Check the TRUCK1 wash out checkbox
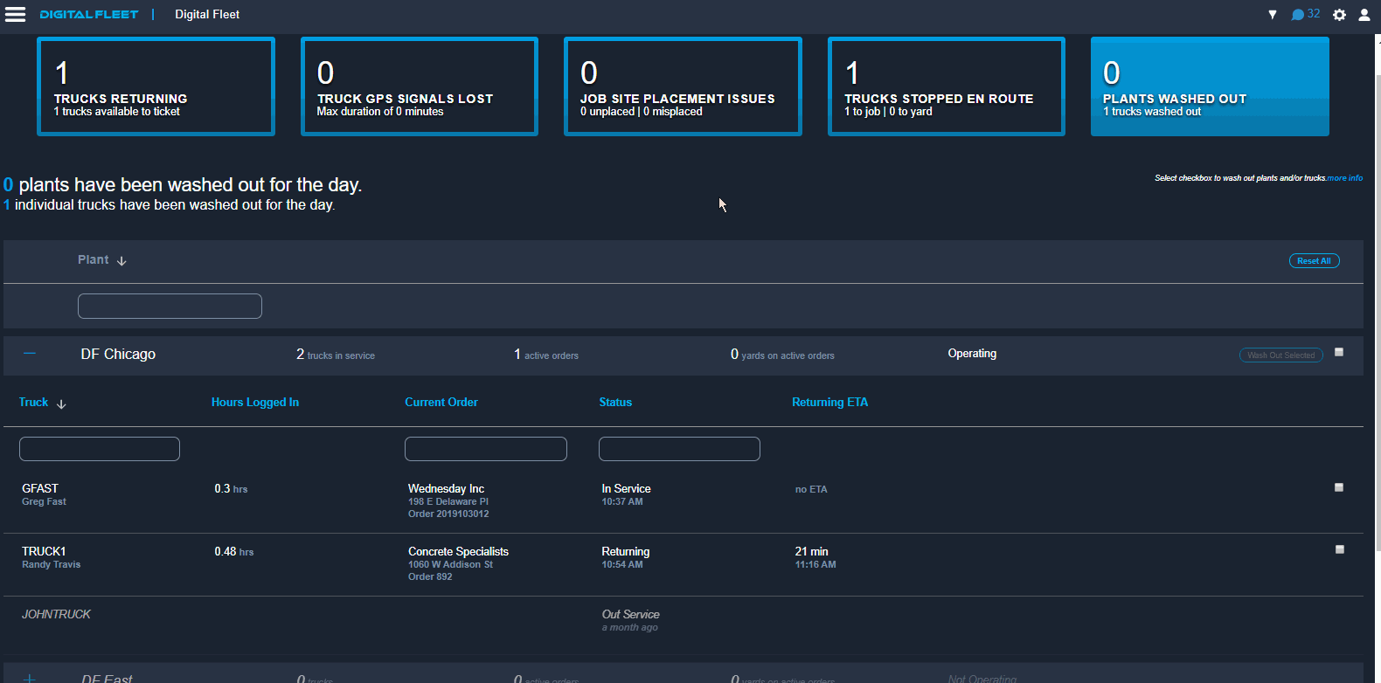This screenshot has width=1381, height=683. pyautogui.click(x=1339, y=549)
